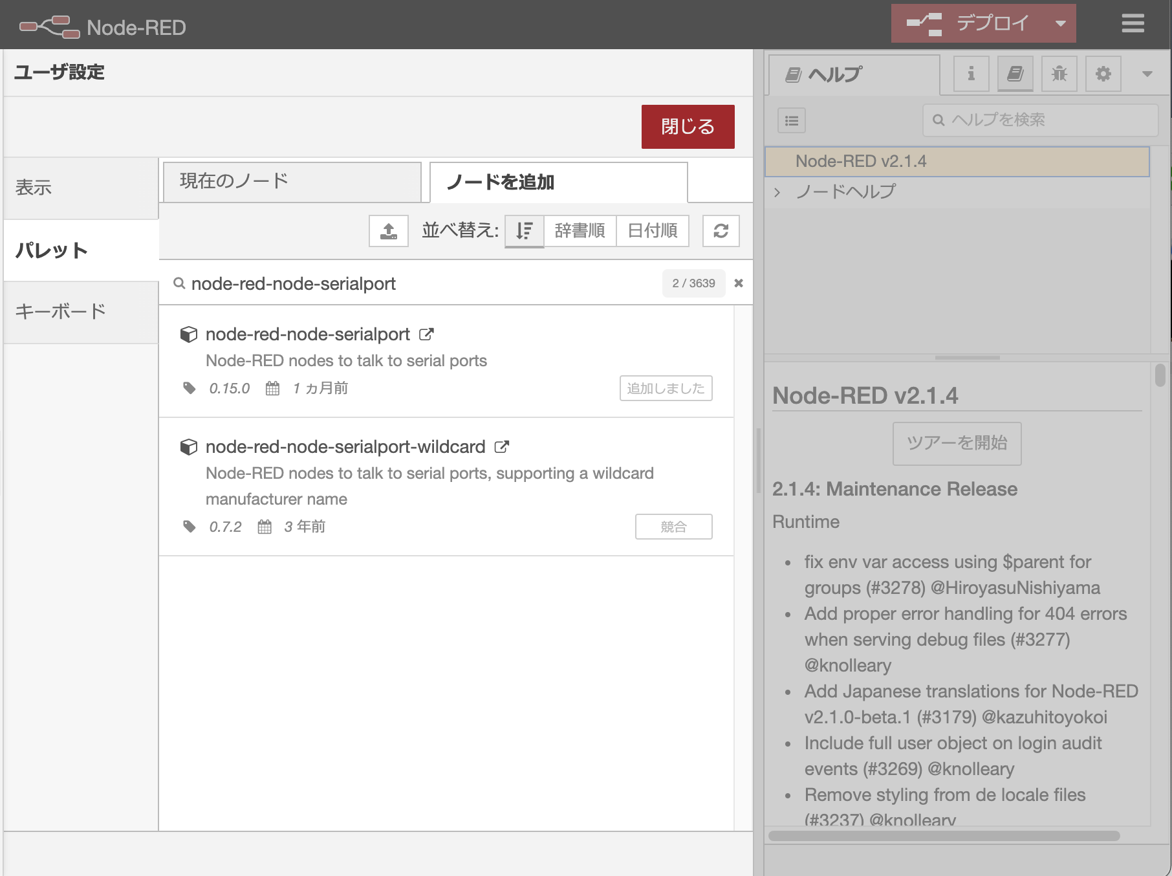
Task: Open the デプロイ dropdown arrow
Action: 1061,24
